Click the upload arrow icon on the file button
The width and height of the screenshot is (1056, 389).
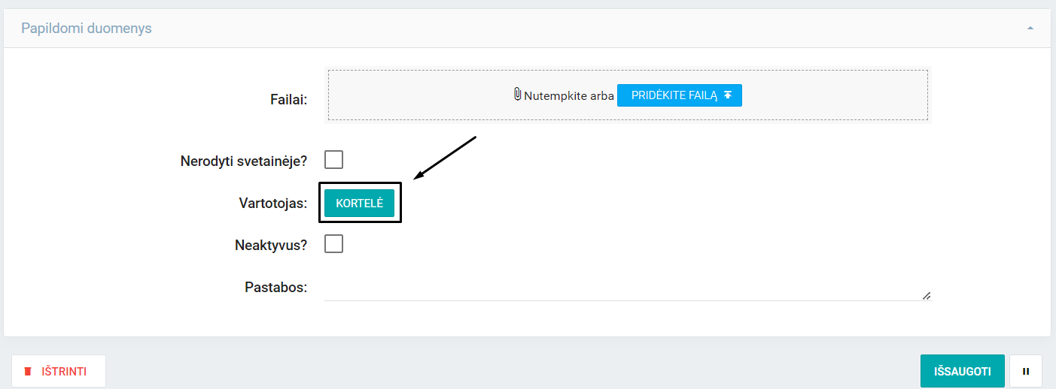coord(727,95)
